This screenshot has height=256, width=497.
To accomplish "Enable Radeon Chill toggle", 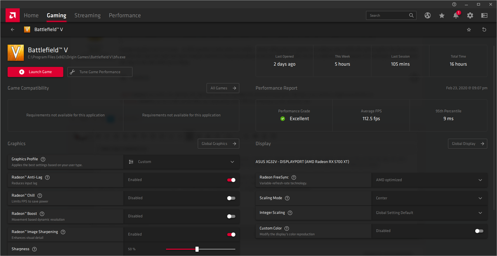I will [231, 198].
